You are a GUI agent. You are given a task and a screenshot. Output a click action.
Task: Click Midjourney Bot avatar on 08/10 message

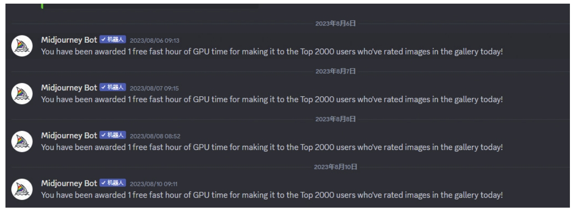tap(21, 189)
